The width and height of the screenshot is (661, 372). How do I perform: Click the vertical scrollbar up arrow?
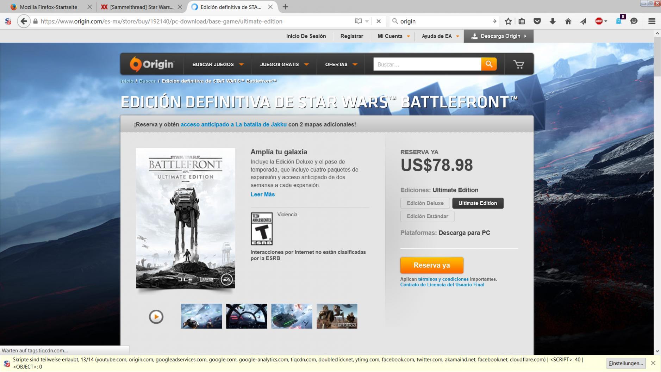[657, 33]
